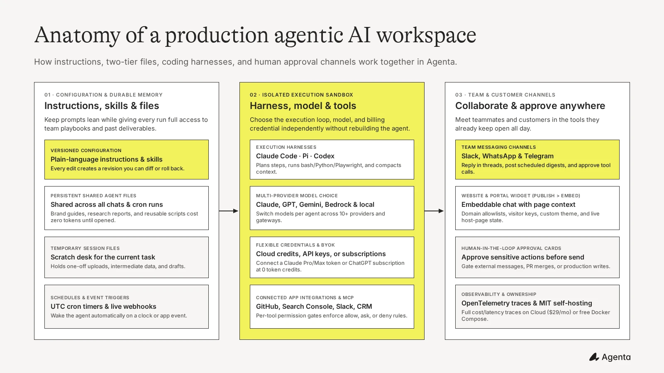The width and height of the screenshot is (664, 373).
Task: Click the 'Instructions, skills & files' column title
Action: pyautogui.click(x=102, y=106)
